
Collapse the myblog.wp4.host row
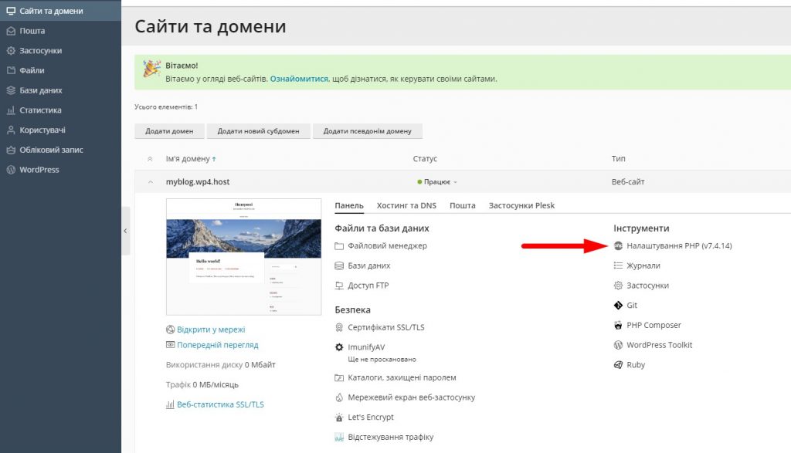[151, 182]
